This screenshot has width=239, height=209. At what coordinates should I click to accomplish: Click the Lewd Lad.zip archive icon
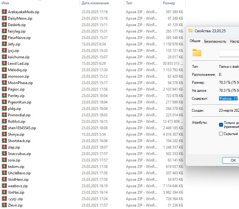tap(4, 63)
